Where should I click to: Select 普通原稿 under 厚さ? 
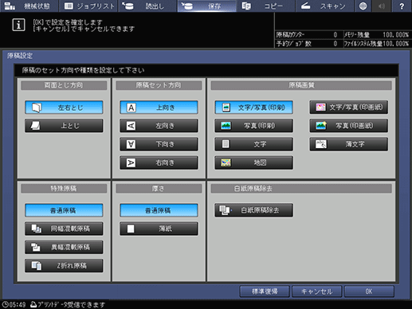159,210
